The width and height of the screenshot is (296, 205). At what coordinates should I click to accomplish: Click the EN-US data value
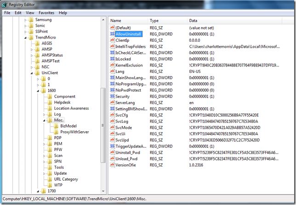195,72
